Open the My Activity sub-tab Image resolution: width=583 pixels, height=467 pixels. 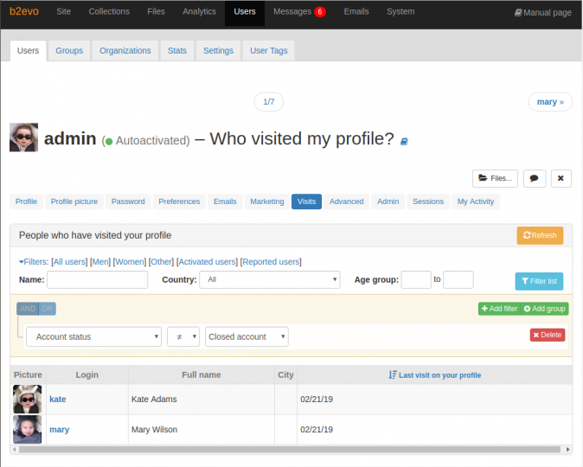click(476, 202)
